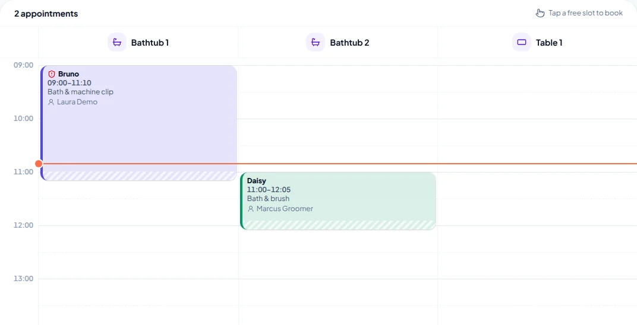Book the 09:00 slot in Table 1

(537, 79)
